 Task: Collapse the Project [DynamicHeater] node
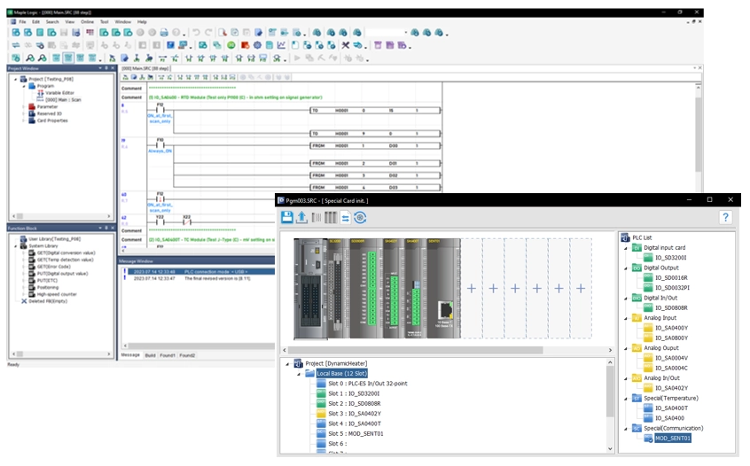click(287, 364)
